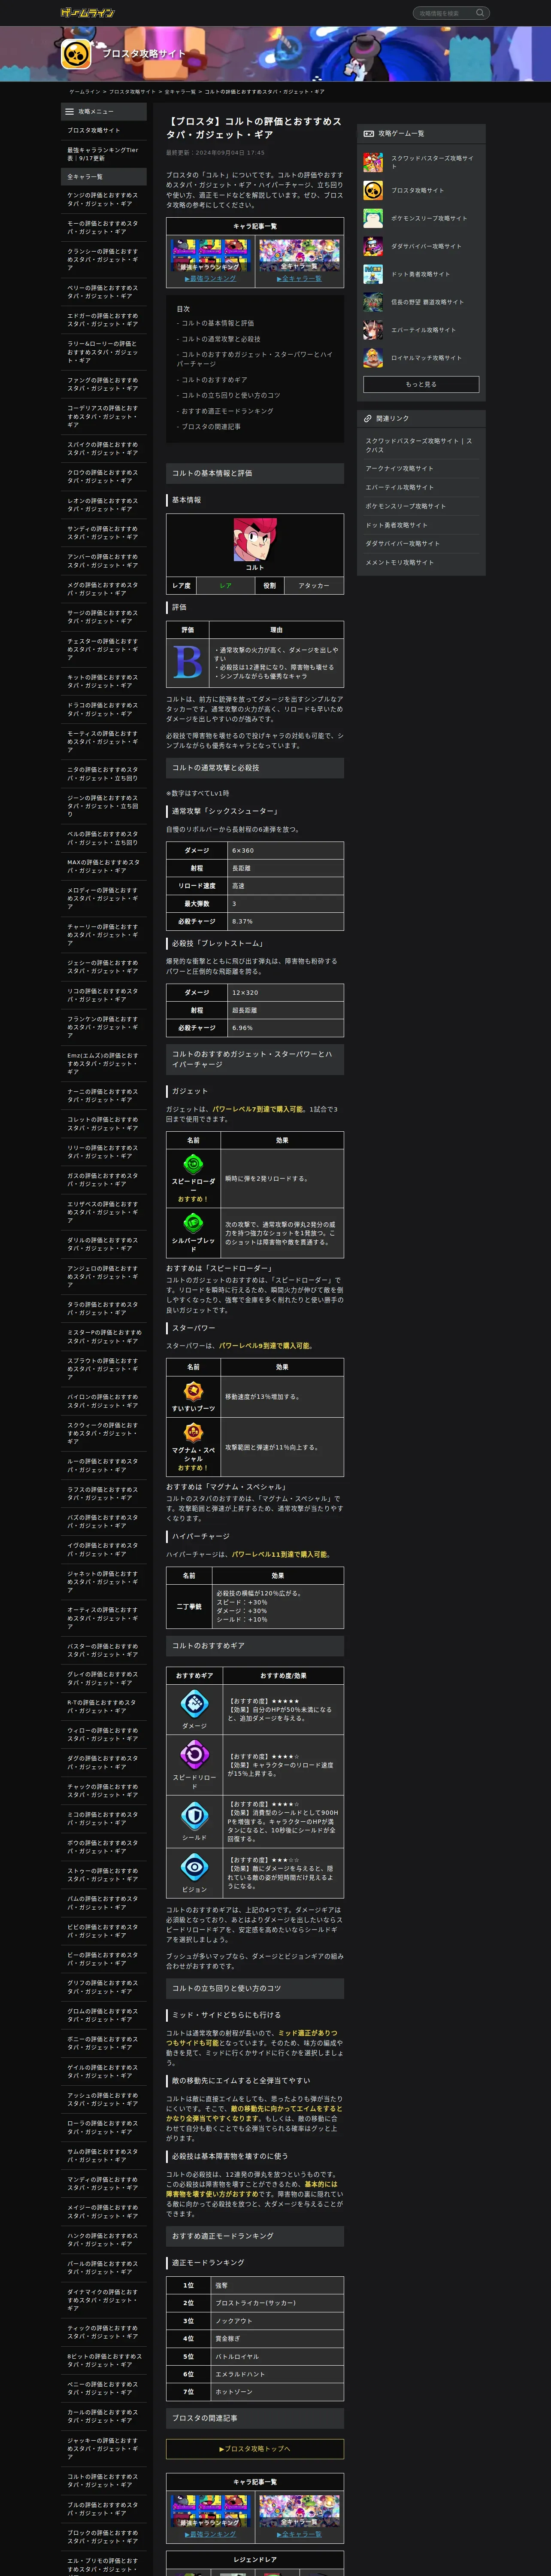This screenshot has height=2576, width=551.
Task: Open ドット勇者攻略サイト game icon
Action: click(x=373, y=274)
